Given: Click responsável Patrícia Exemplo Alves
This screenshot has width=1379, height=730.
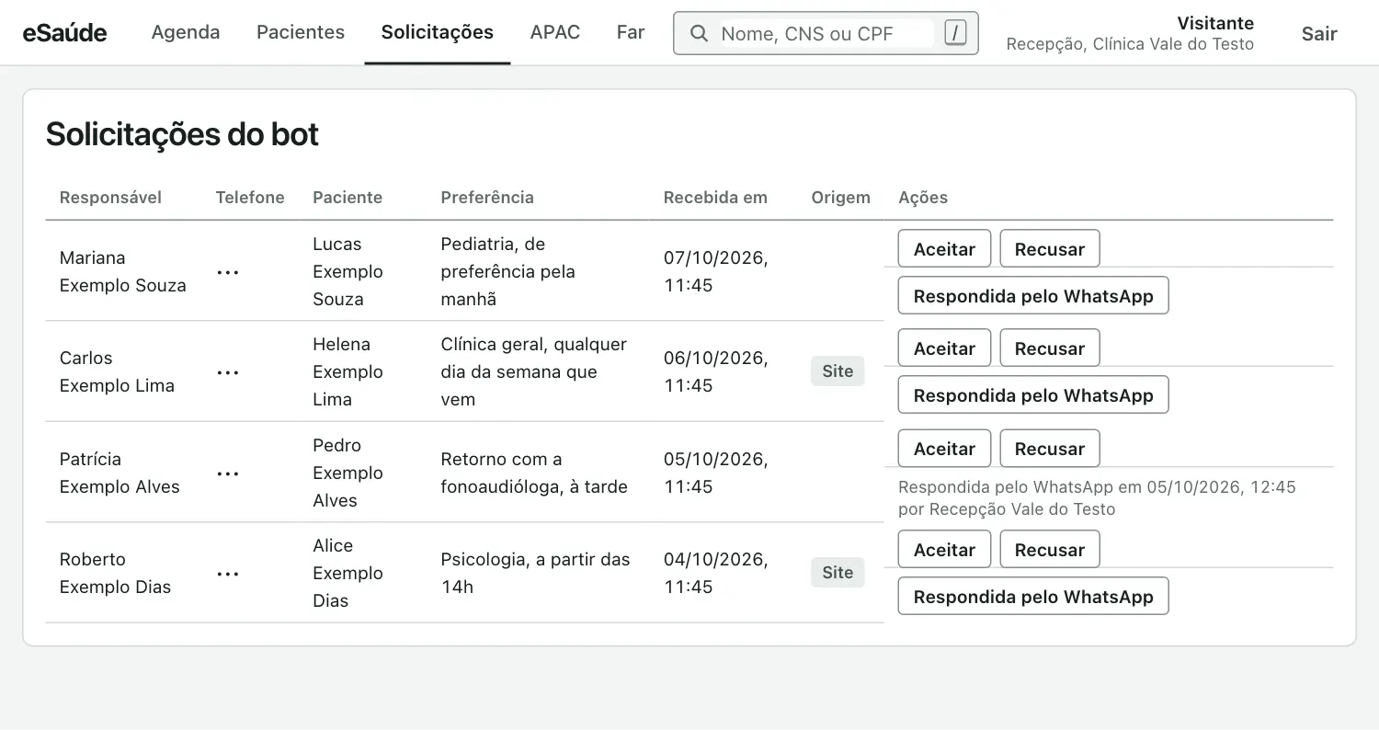Looking at the screenshot, I should coord(120,473).
